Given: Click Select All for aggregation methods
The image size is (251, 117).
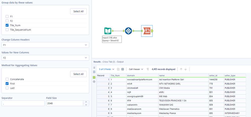Looking at the screenshot, I should [78, 74].
